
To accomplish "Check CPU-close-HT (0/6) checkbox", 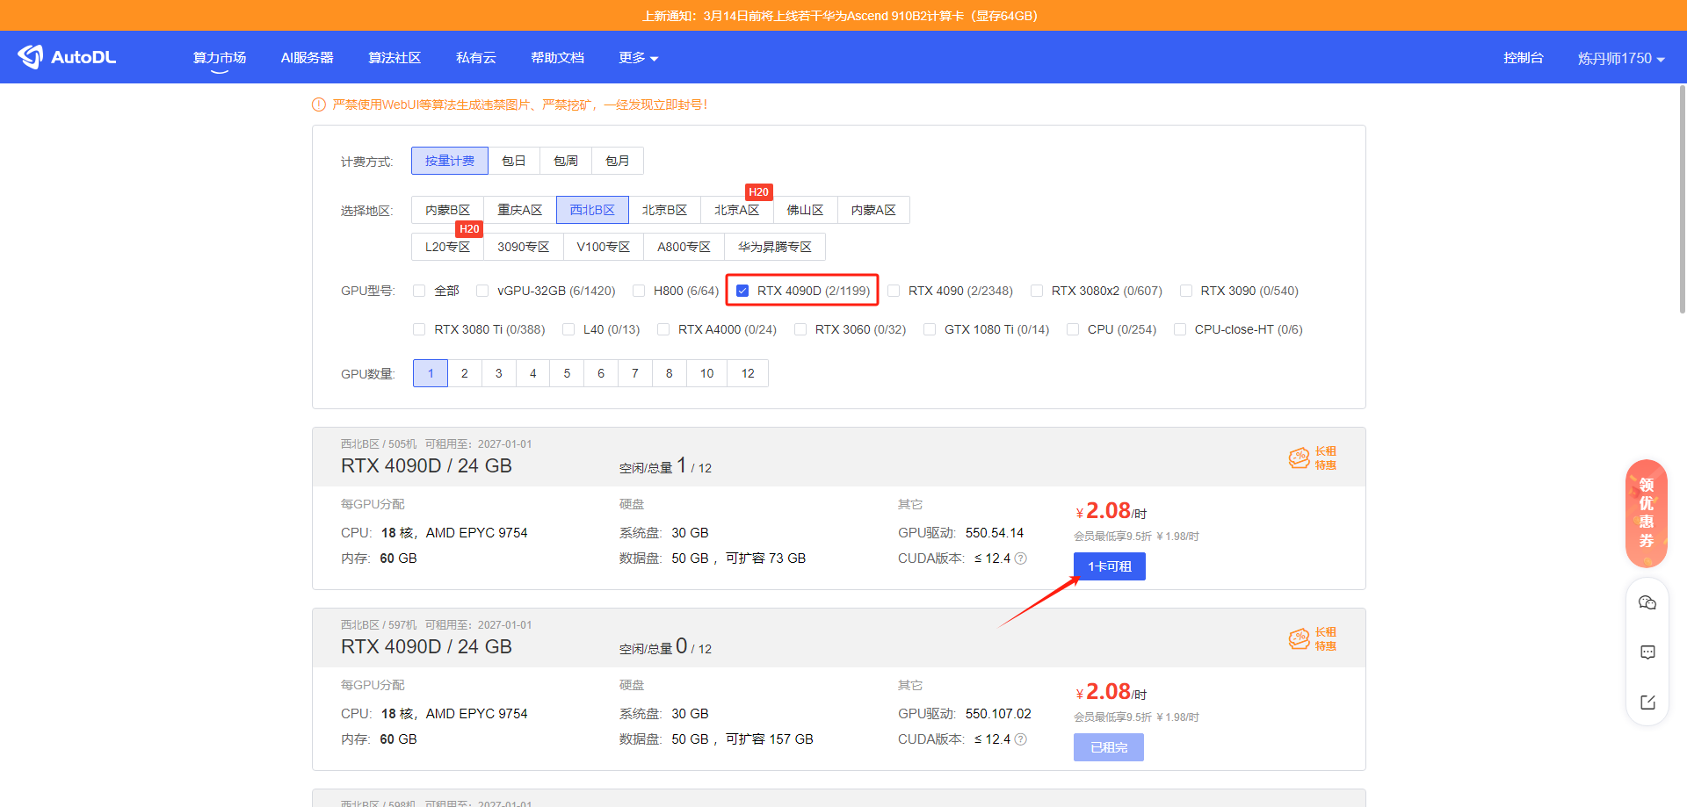I will coord(1180,329).
